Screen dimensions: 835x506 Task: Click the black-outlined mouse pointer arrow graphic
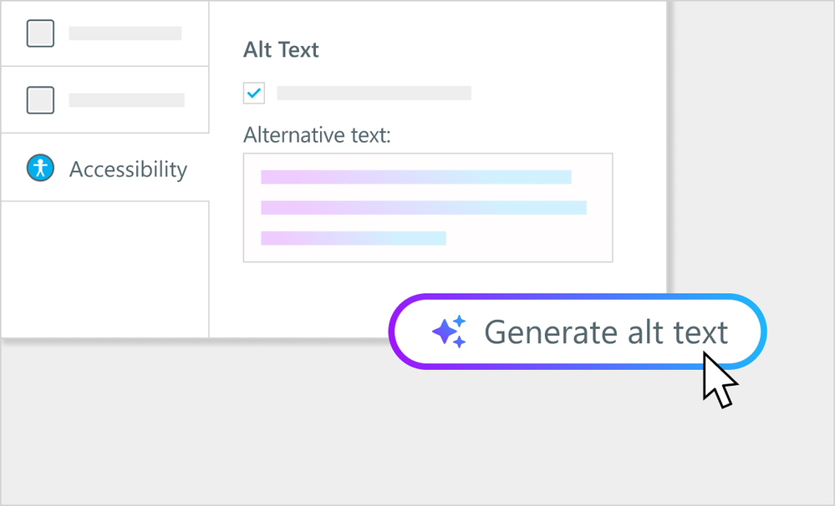tap(717, 380)
